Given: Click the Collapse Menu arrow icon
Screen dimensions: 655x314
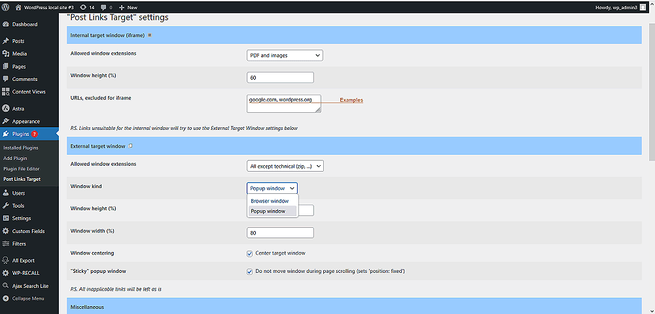Looking at the screenshot, I should click(6, 298).
